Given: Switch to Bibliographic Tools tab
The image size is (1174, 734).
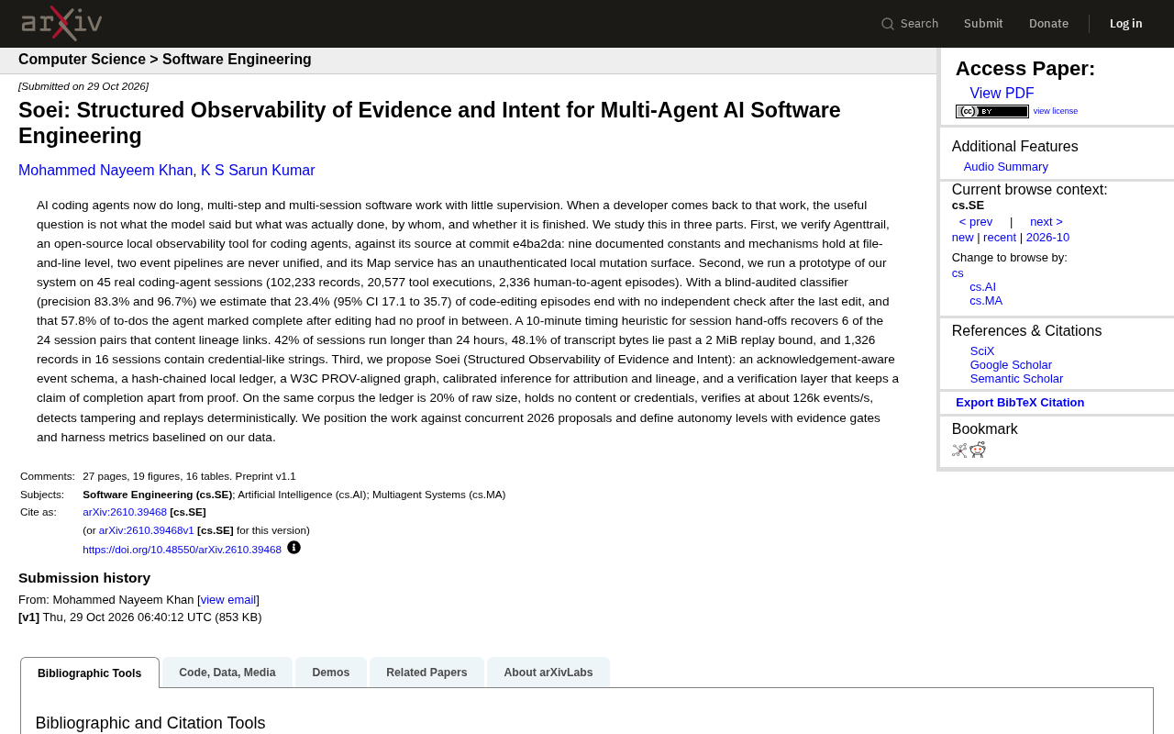Looking at the screenshot, I should tap(90, 673).
